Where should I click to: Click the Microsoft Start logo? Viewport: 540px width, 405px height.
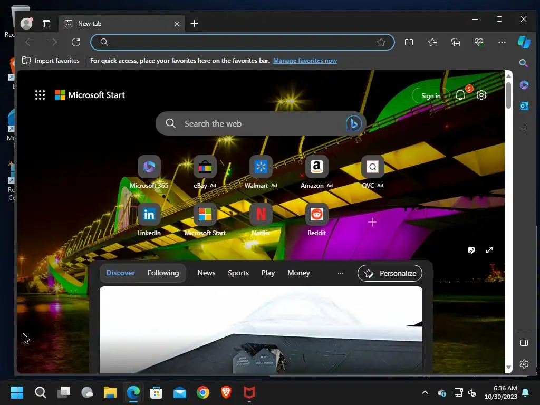pyautogui.click(x=90, y=95)
